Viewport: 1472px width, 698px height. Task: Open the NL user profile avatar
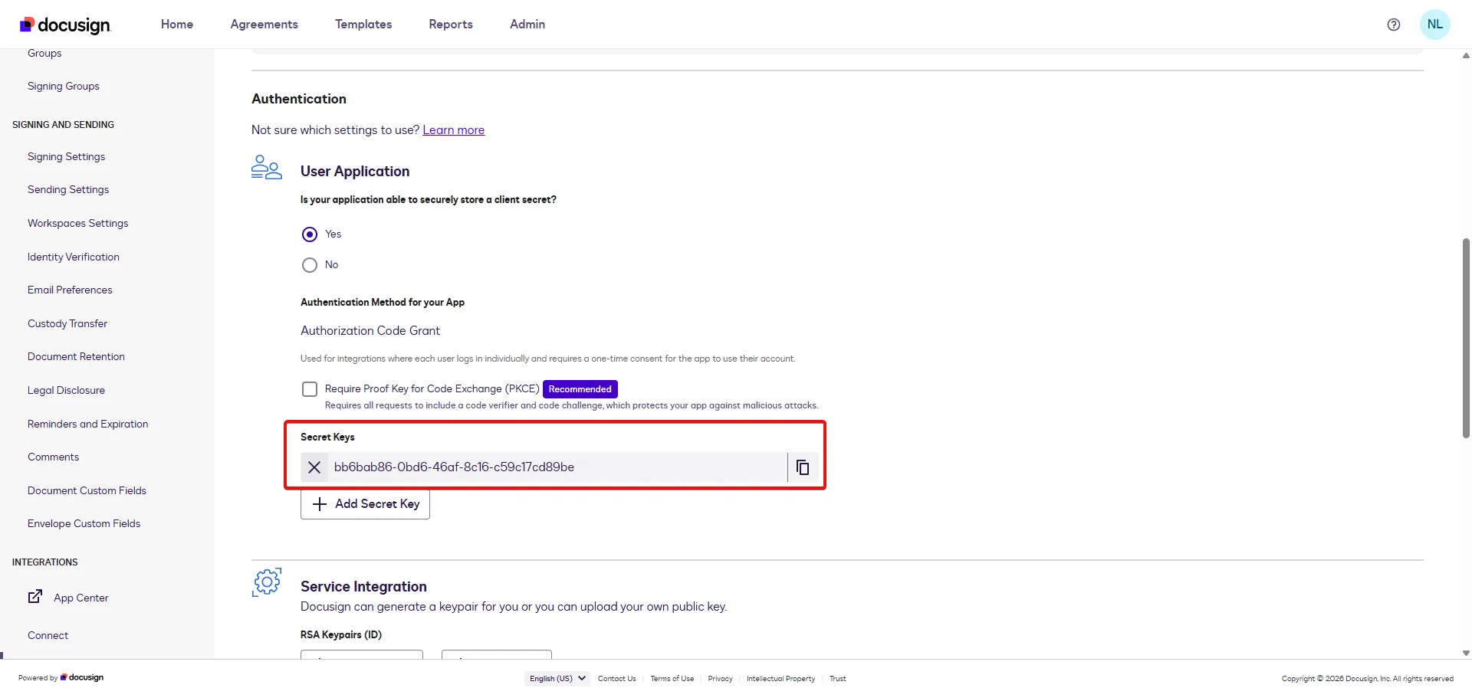(1434, 25)
